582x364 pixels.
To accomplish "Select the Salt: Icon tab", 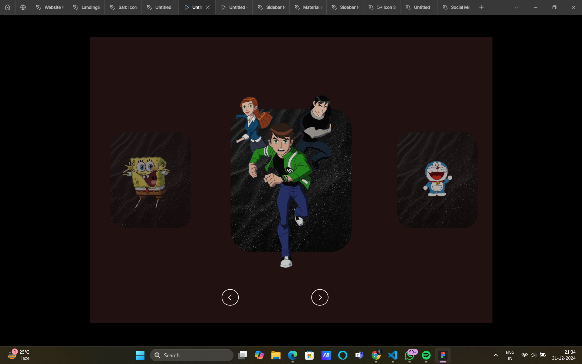I will [x=123, y=7].
